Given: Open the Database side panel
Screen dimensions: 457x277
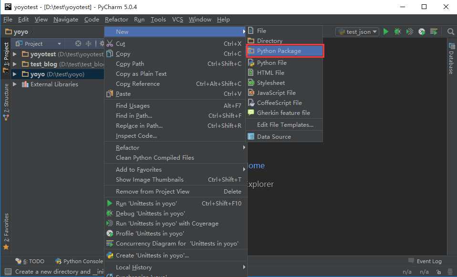Looking at the screenshot, I should click(451, 58).
